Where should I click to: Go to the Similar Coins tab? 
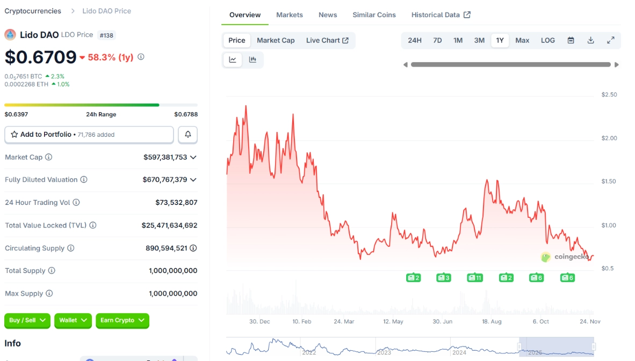(374, 15)
